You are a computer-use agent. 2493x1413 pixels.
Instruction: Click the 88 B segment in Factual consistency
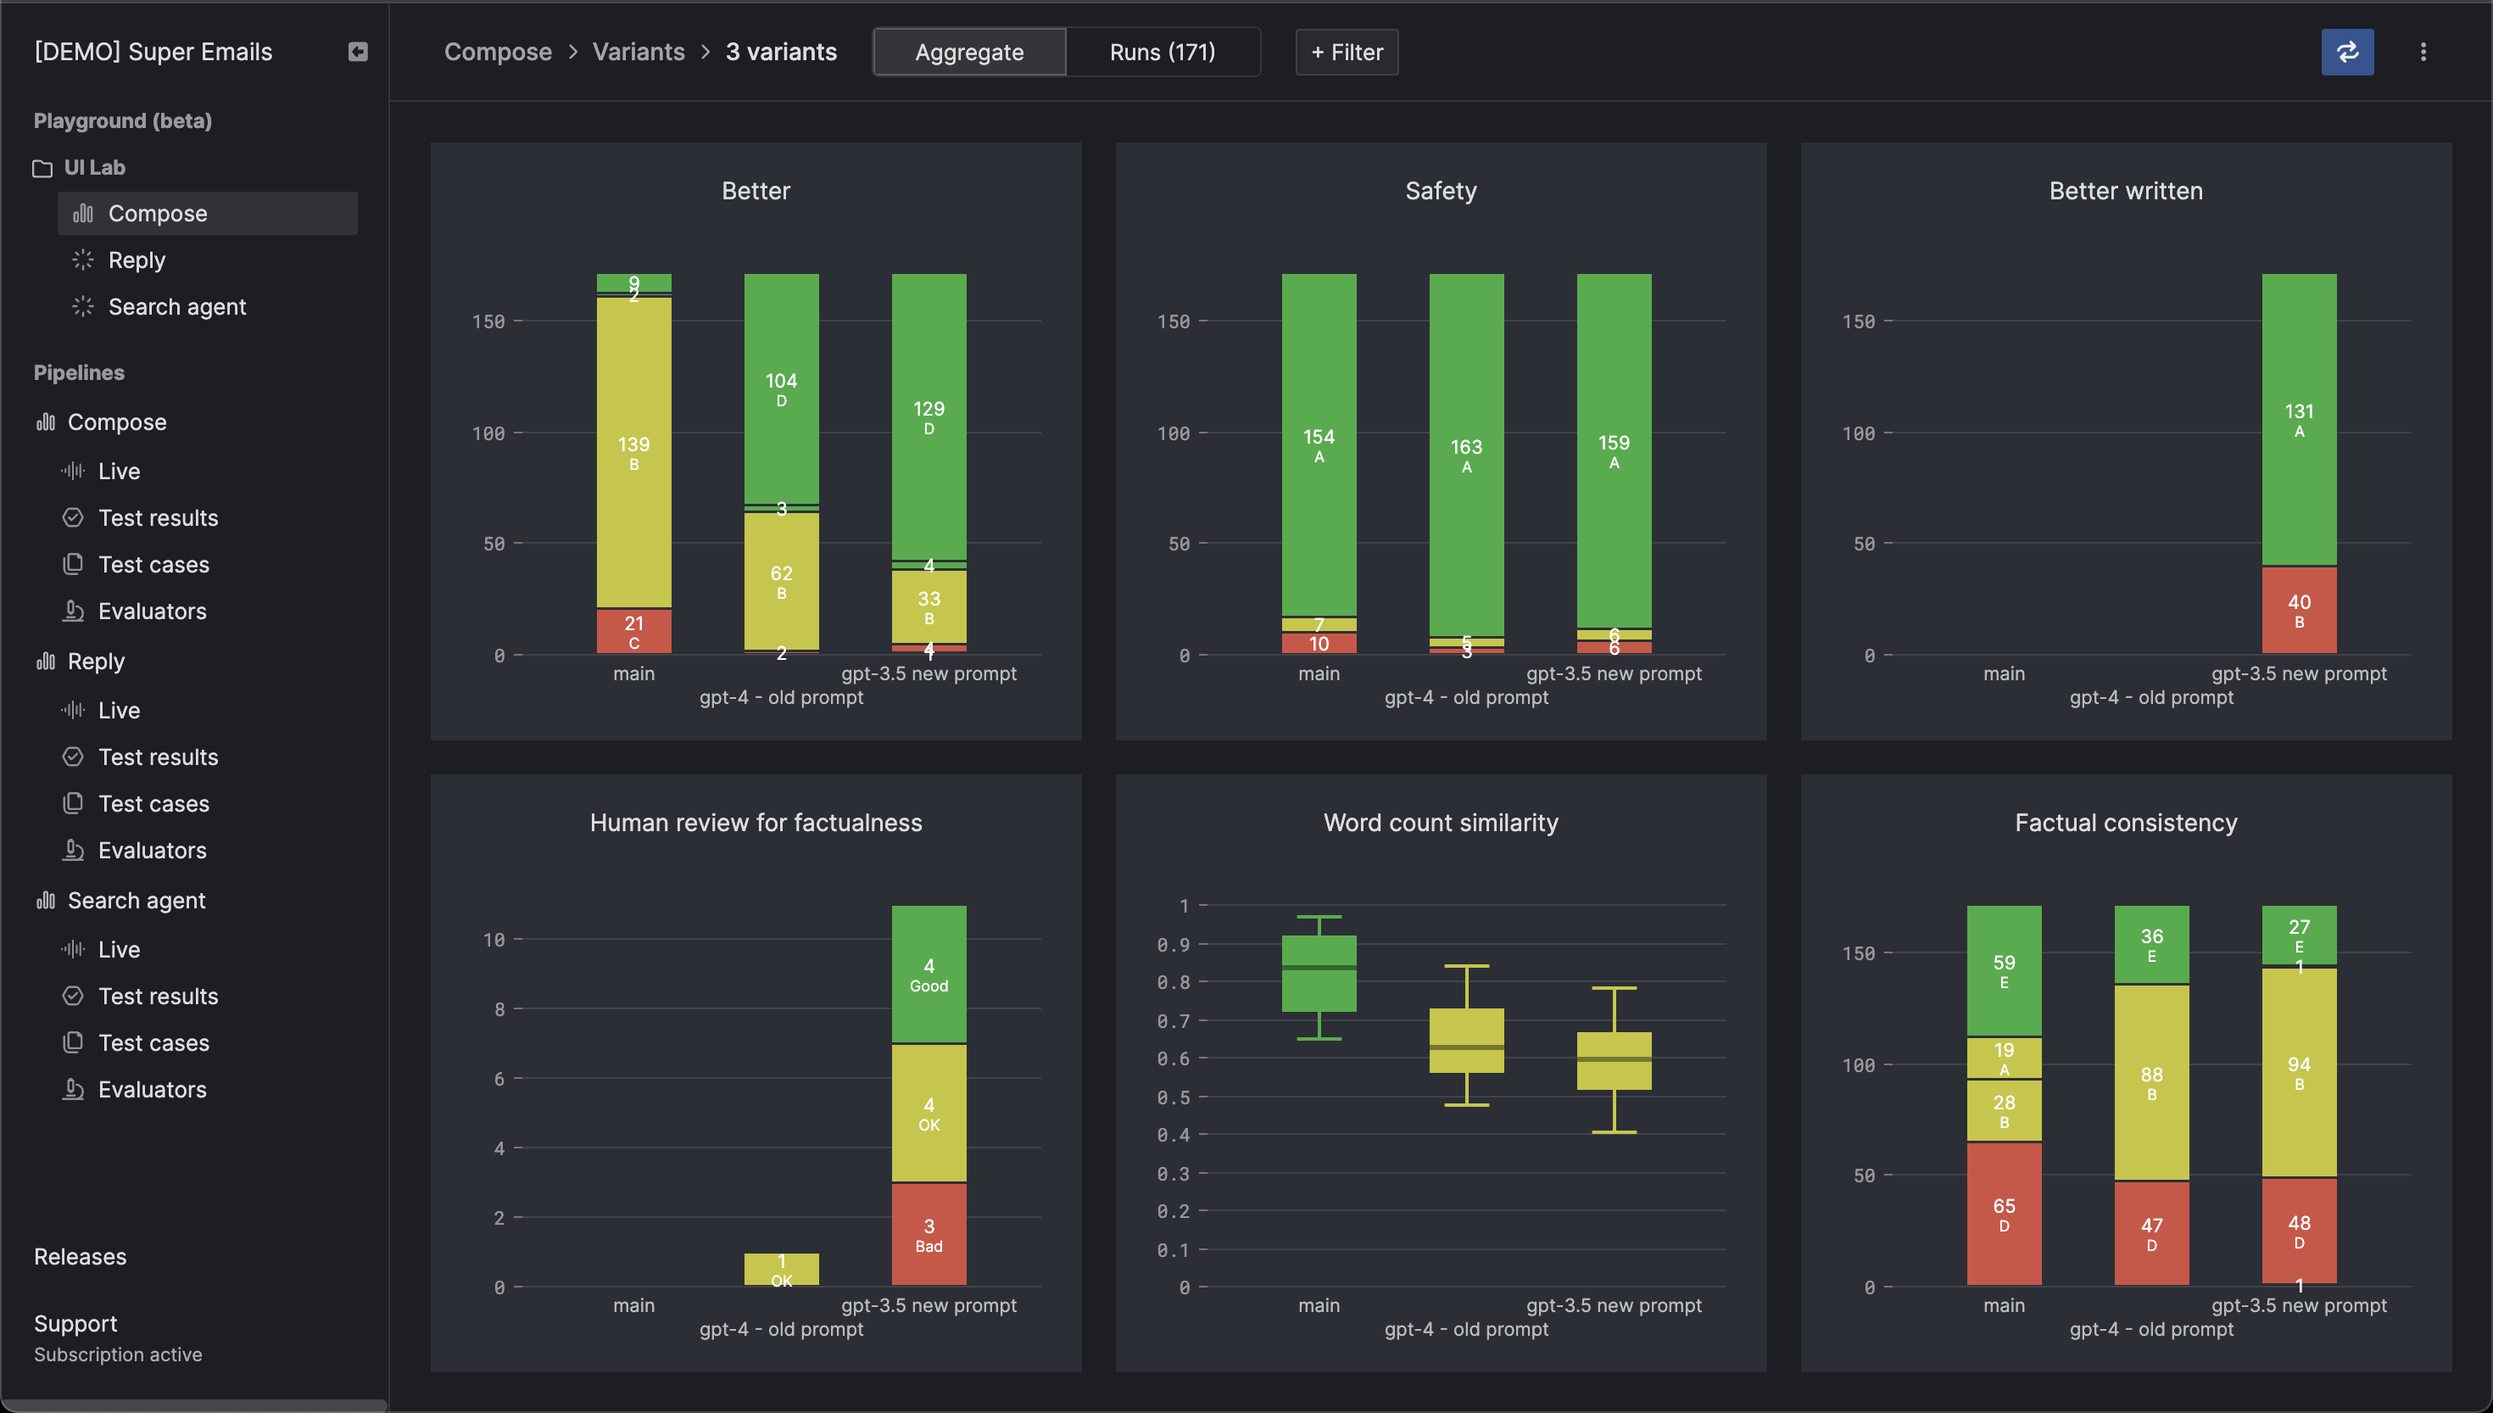click(2150, 1083)
